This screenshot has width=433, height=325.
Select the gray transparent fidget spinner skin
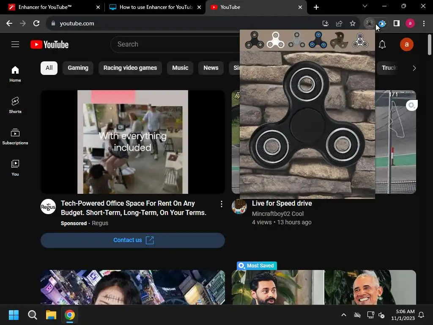click(x=296, y=40)
